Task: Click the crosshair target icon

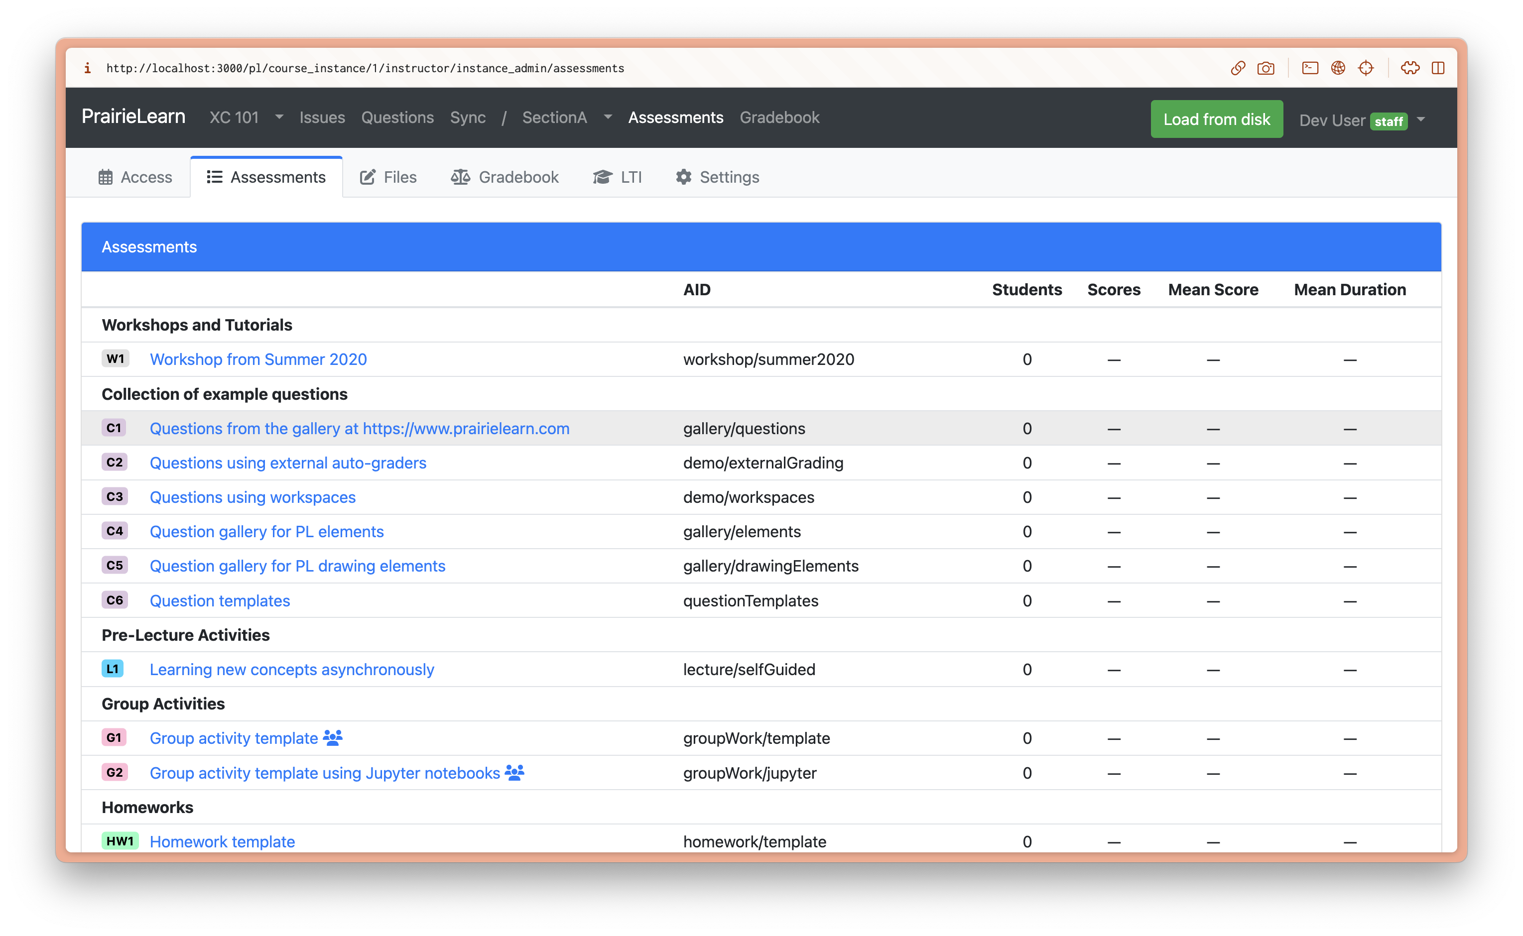Action: (x=1366, y=68)
